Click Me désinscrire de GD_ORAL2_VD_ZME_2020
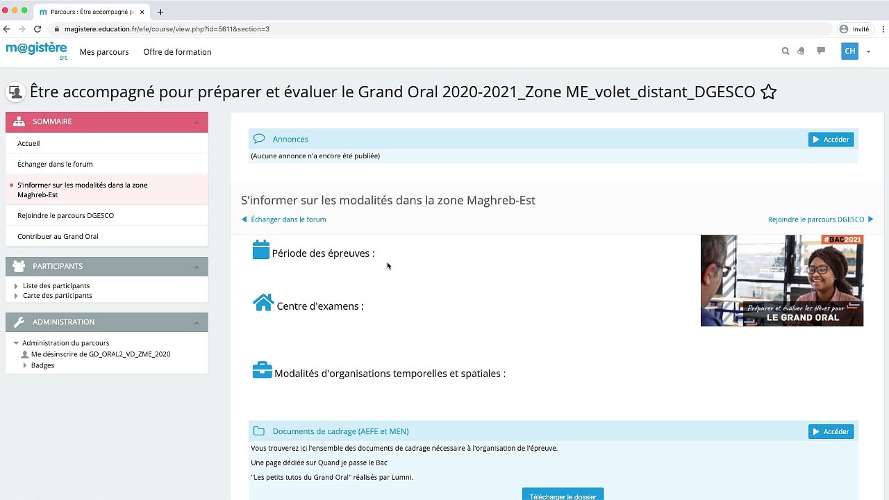 pyautogui.click(x=101, y=354)
